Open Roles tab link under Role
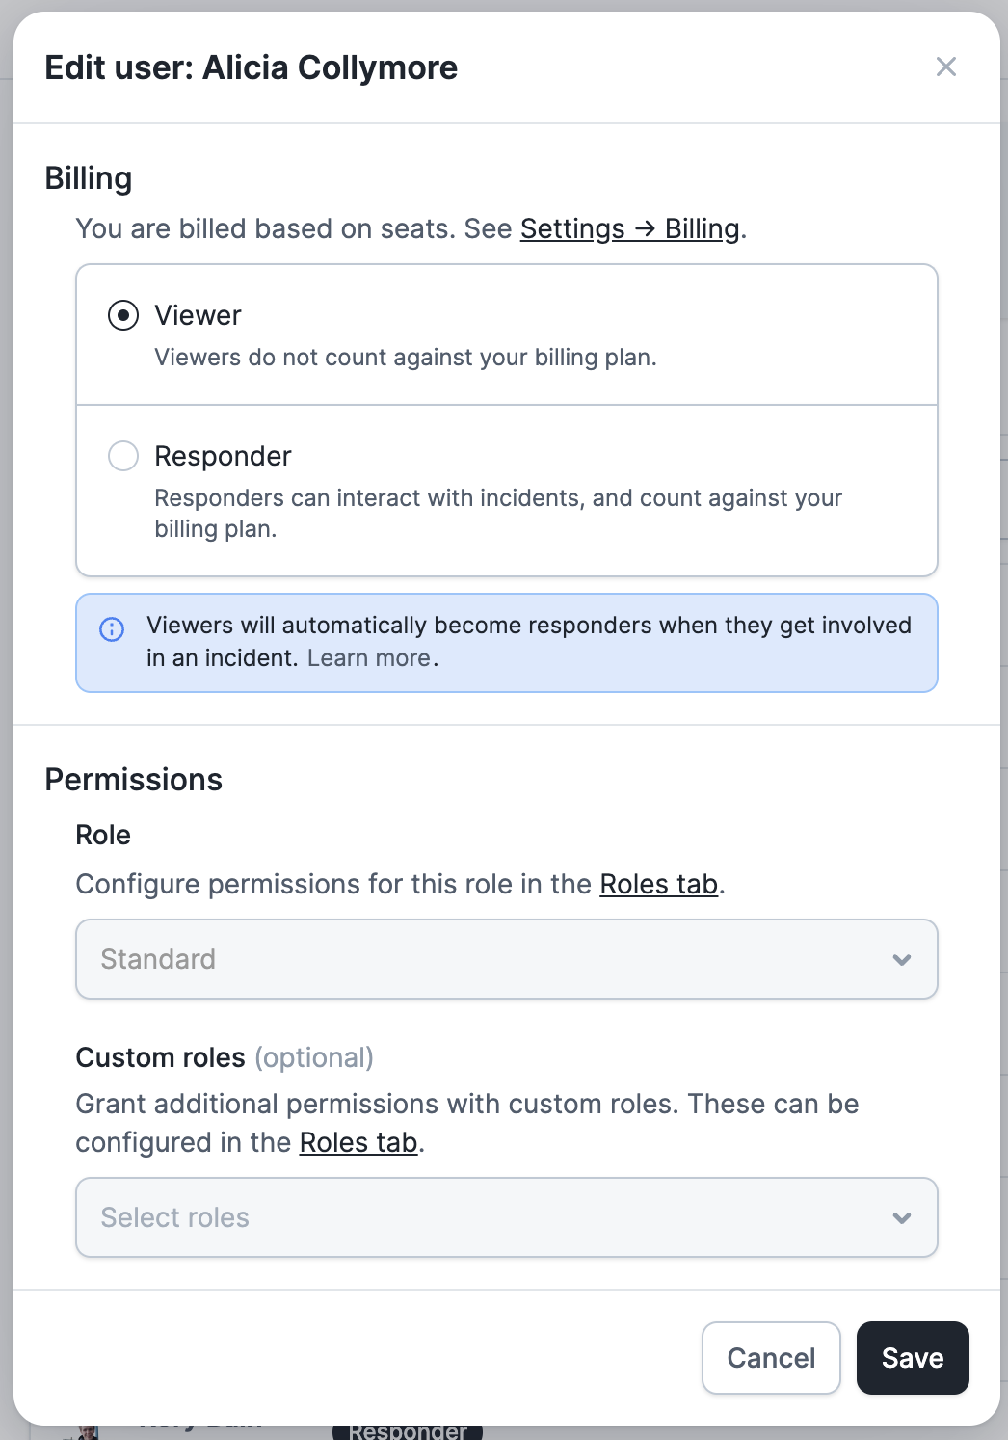This screenshot has width=1008, height=1440. tap(658, 884)
